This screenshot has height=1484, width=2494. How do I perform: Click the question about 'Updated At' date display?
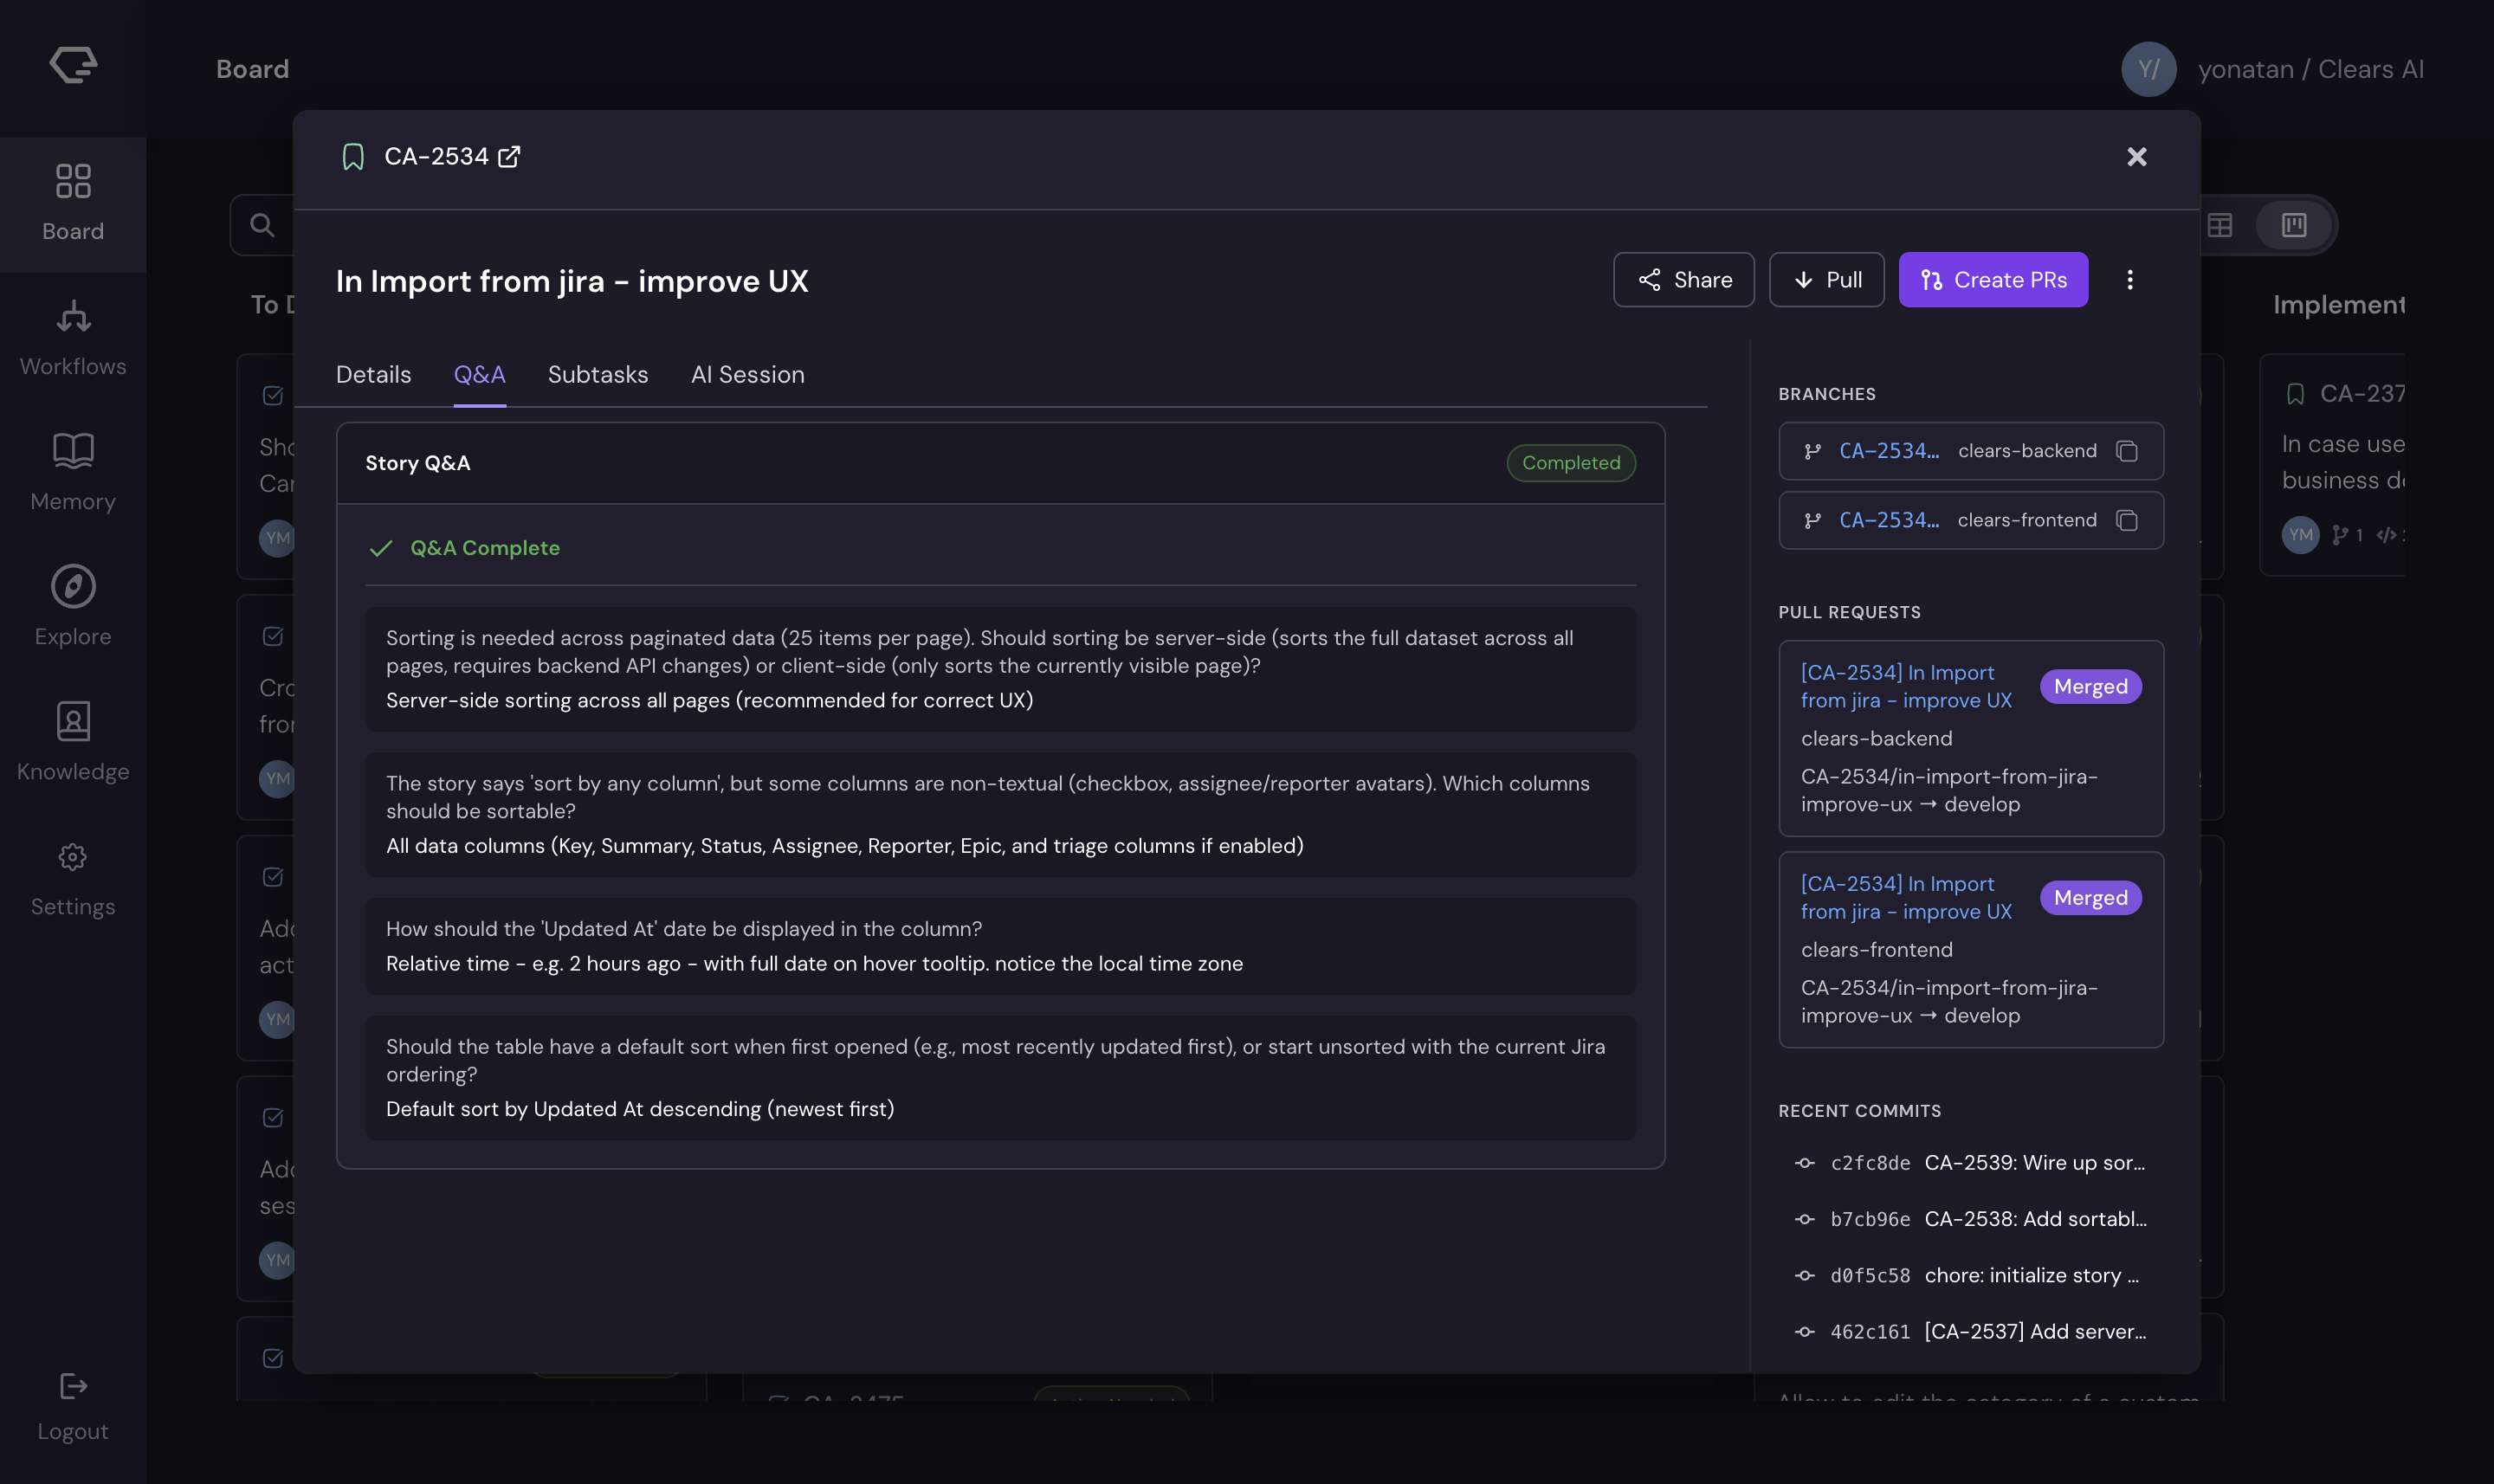point(684,929)
